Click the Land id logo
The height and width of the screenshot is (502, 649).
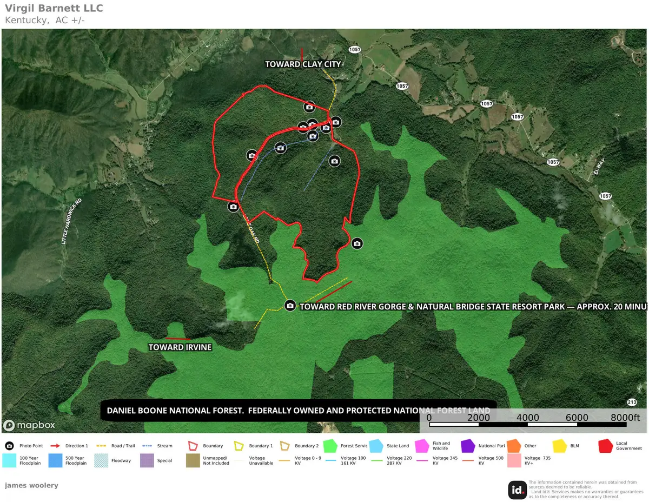coord(517,490)
